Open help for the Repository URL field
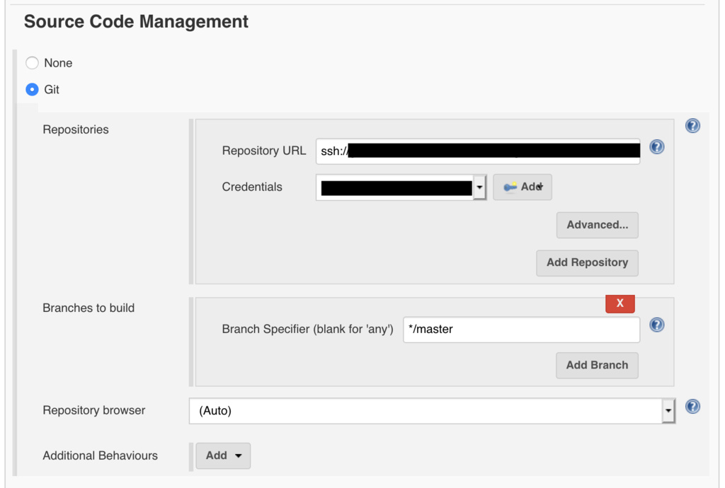Image resolution: width=725 pixels, height=488 pixels. [x=656, y=147]
